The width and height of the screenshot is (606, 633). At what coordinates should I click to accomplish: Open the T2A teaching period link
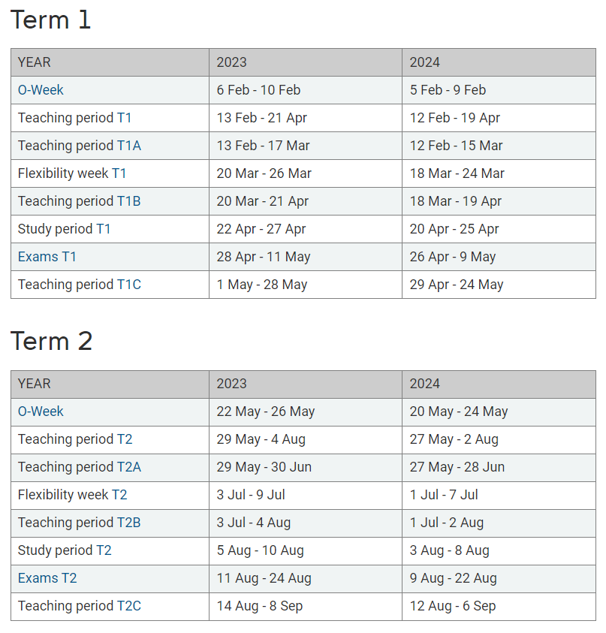coord(129,467)
